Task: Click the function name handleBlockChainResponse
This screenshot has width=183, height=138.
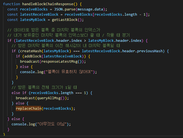Action: (48, 4)
